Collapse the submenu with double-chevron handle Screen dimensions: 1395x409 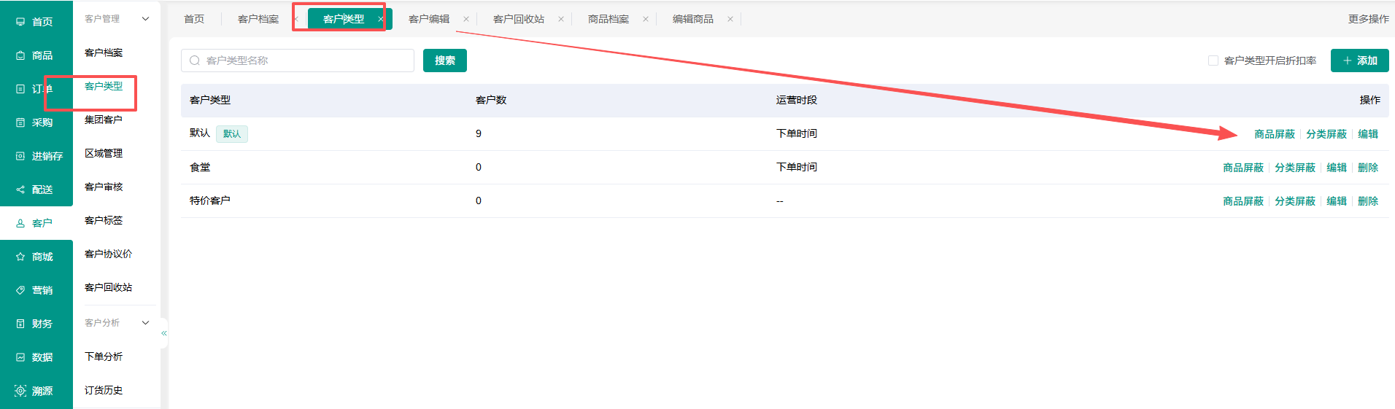click(x=164, y=333)
